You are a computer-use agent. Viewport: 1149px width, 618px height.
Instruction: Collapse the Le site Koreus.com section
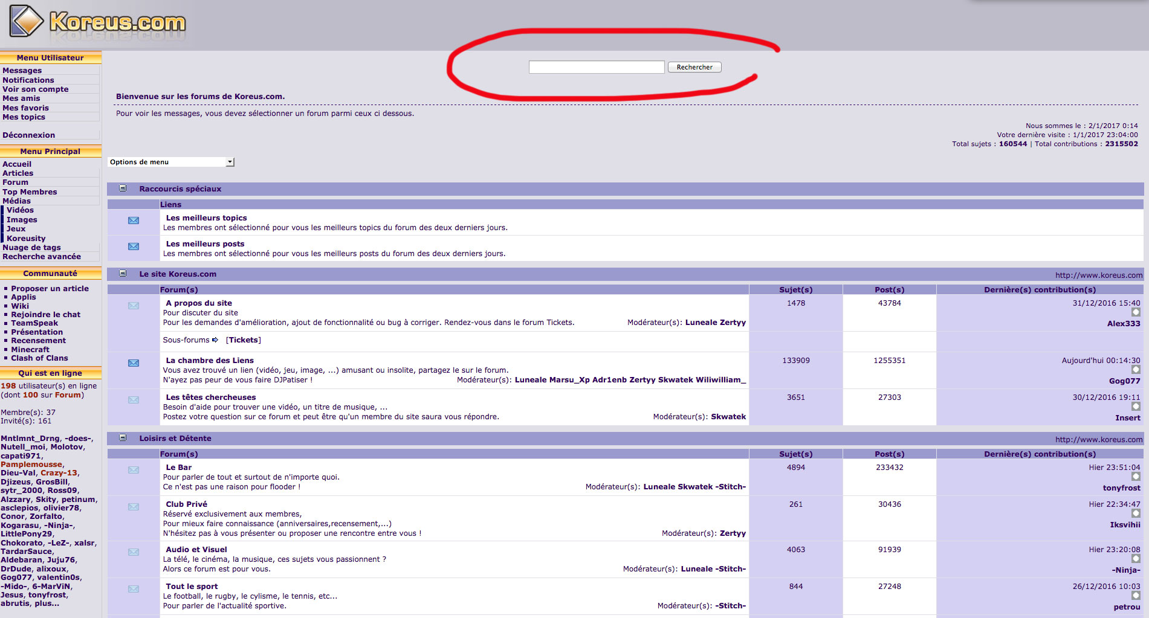pyautogui.click(x=123, y=274)
